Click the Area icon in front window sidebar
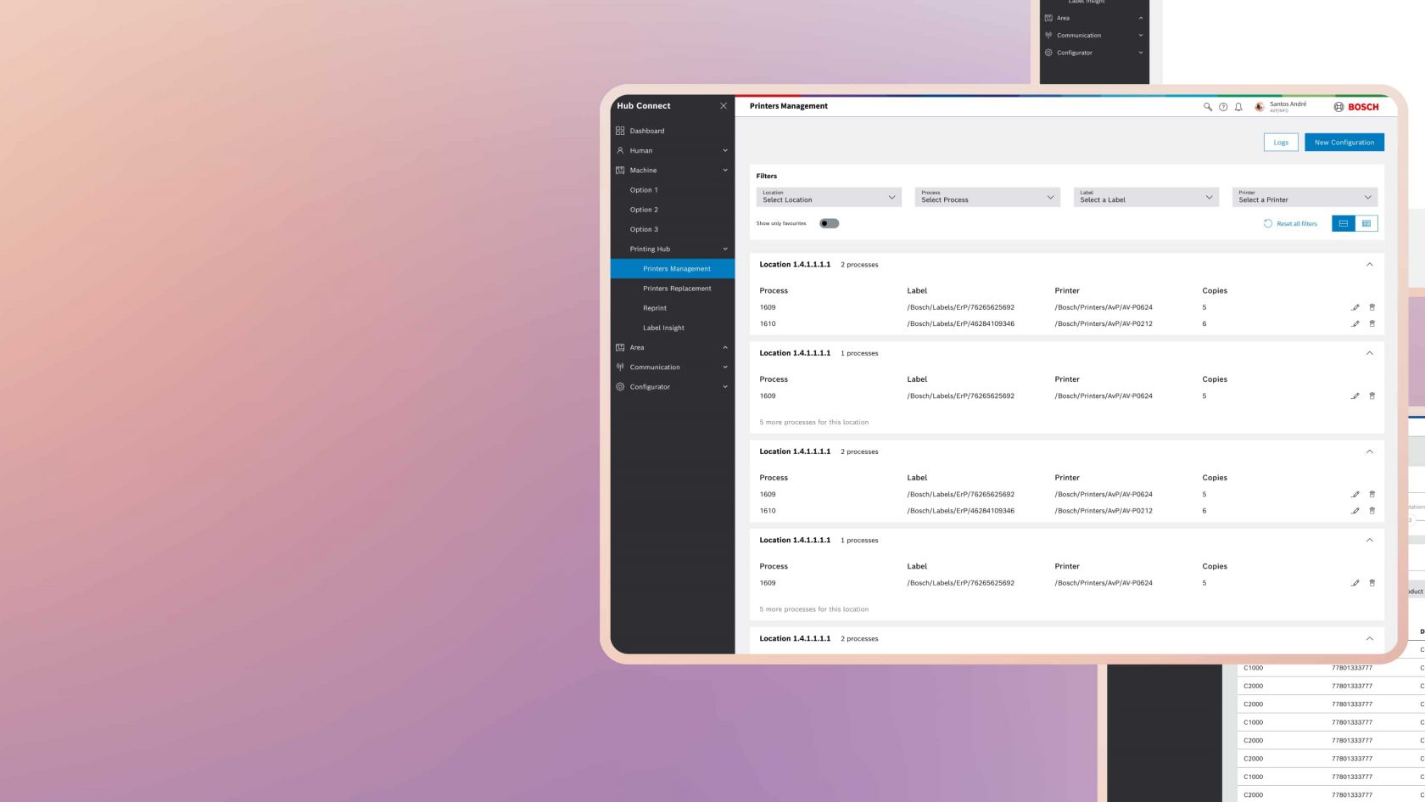The image size is (1425, 802). [x=620, y=347]
